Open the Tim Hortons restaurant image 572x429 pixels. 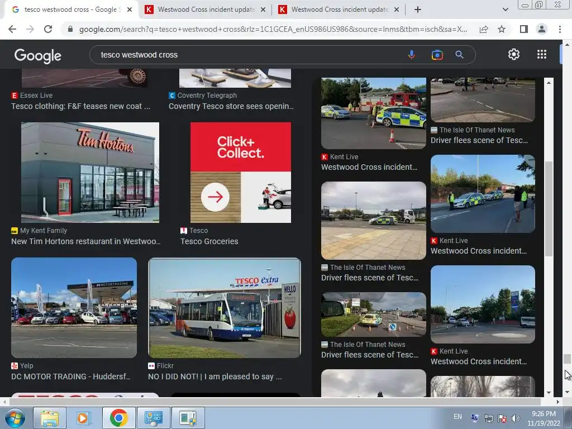(90, 172)
